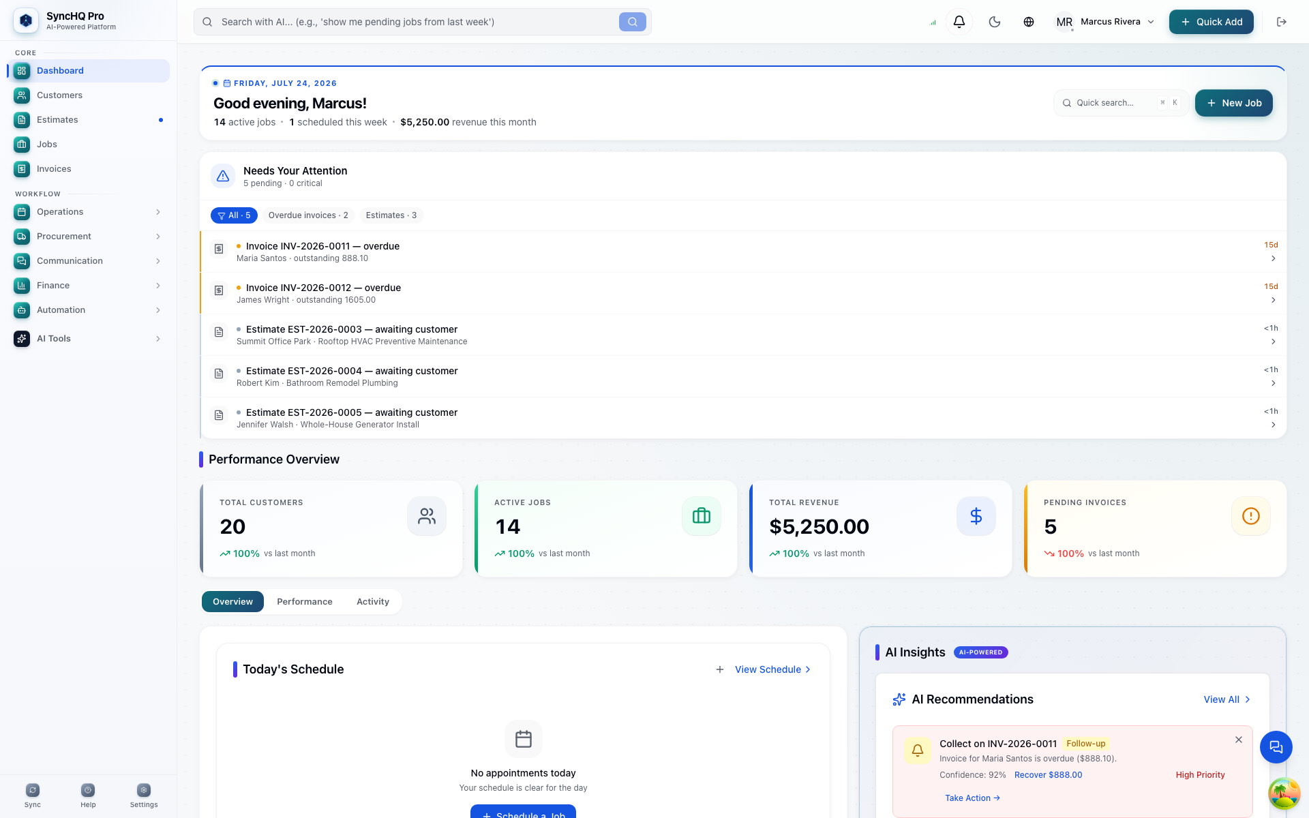Click the logout icon in top bar
Image resolution: width=1309 pixels, height=818 pixels.
tap(1282, 22)
